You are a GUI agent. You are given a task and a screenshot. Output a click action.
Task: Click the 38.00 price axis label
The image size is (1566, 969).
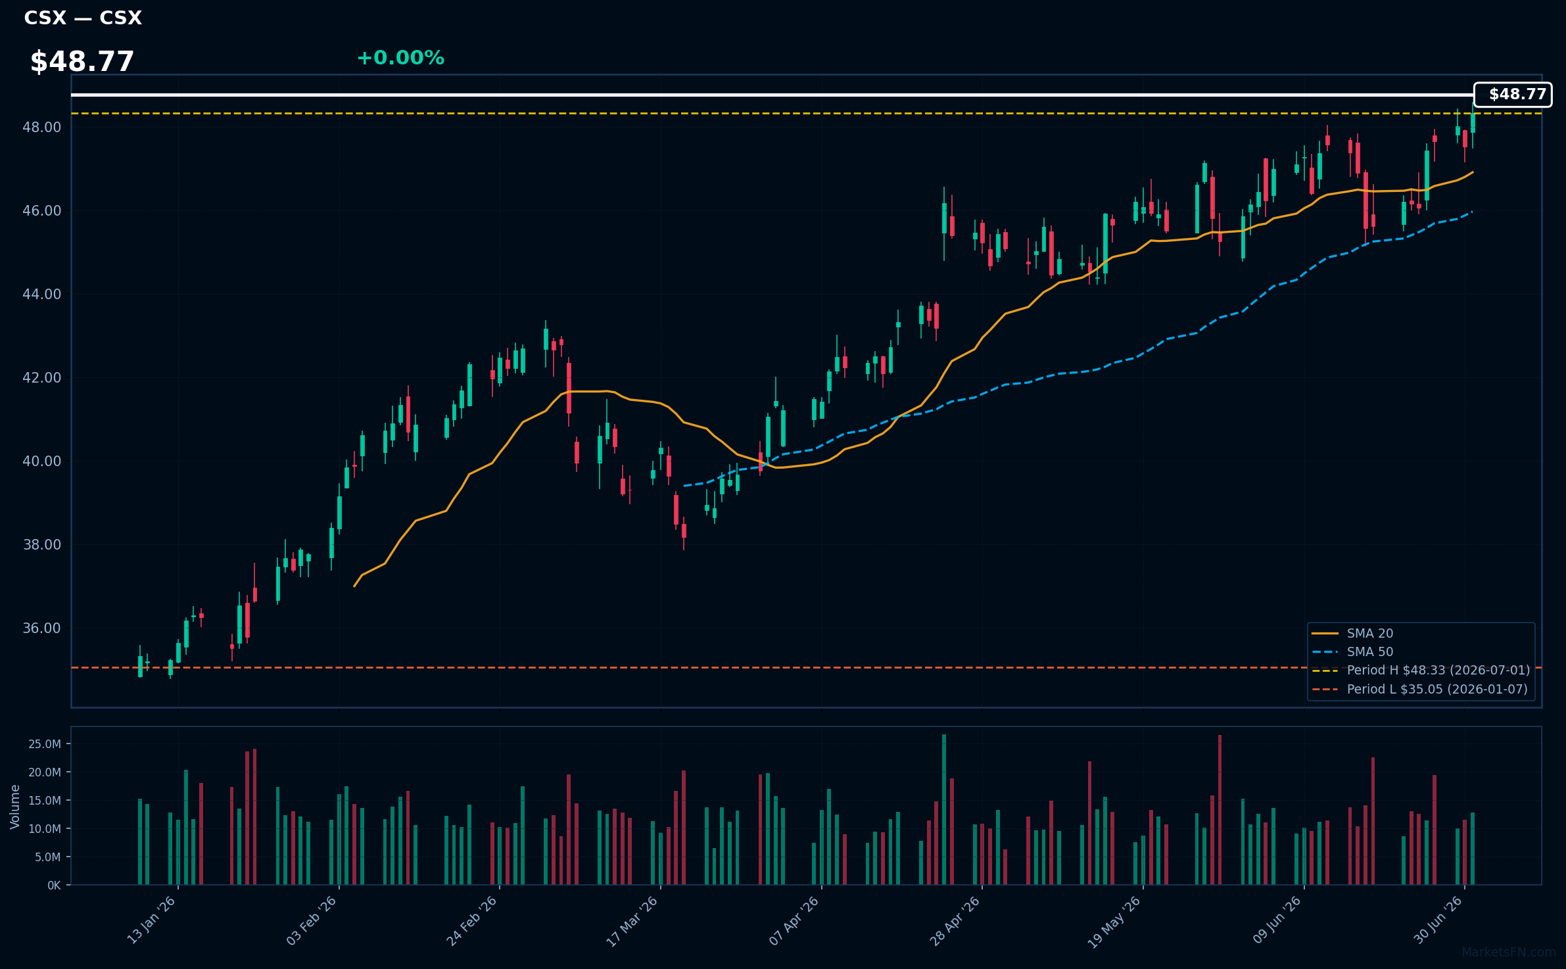click(41, 544)
